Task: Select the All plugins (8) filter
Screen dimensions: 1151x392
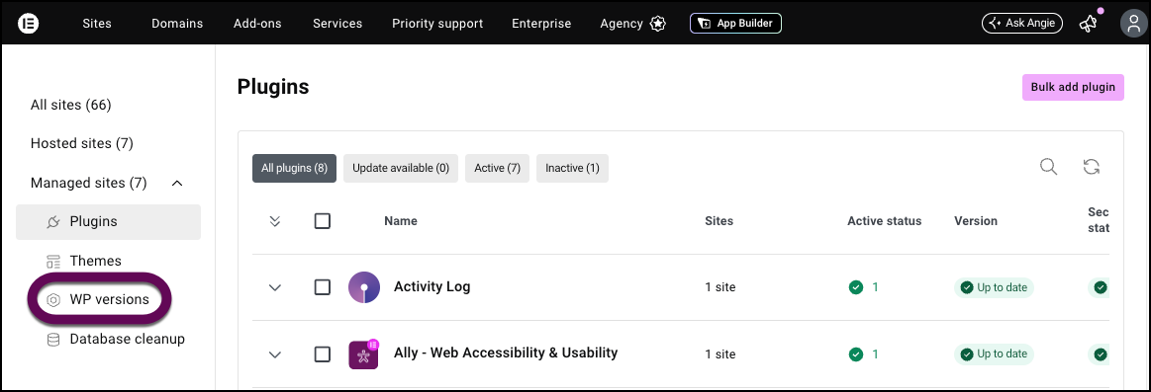Action: pos(294,168)
